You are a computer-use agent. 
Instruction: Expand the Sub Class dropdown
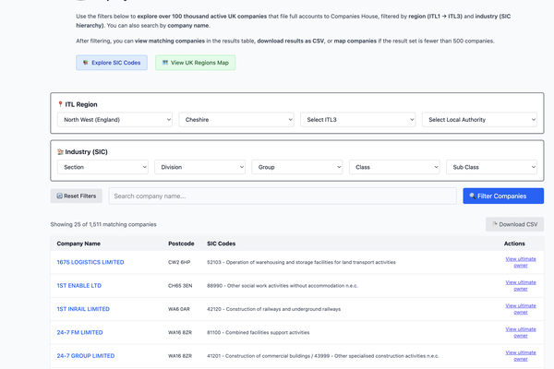tap(491, 167)
